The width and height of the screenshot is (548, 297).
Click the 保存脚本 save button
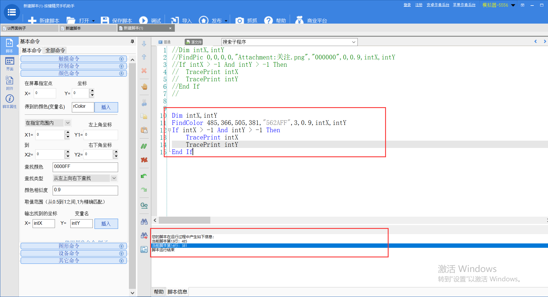coord(116,20)
